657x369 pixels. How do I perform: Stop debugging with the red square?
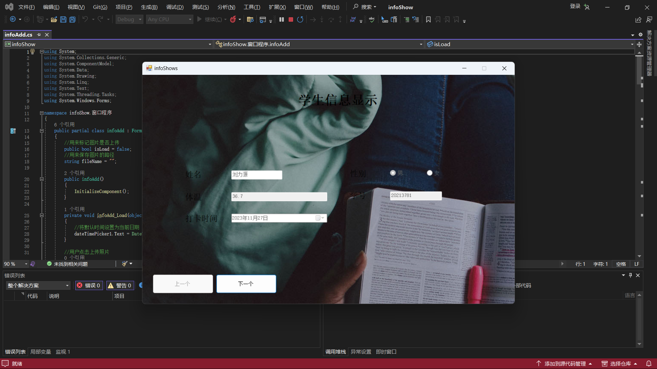tap(291, 19)
